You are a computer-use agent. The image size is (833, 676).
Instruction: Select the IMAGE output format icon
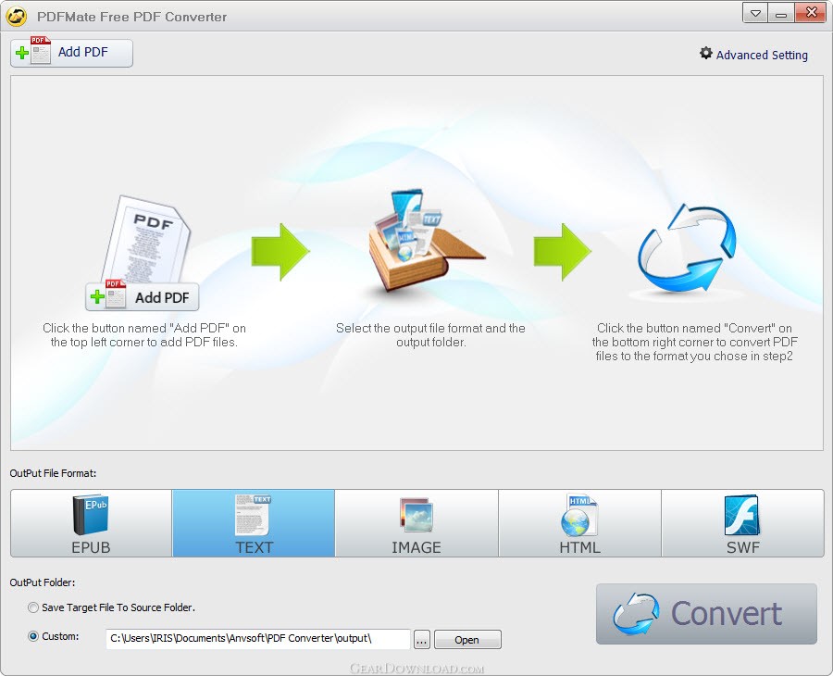pos(416,523)
